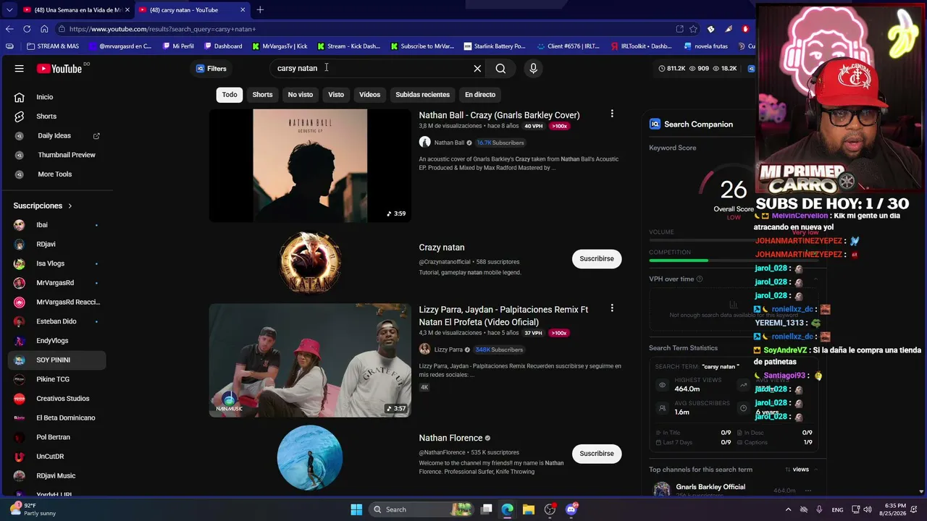The height and width of the screenshot is (521, 927).
Task: Open the vidIQ Filters button
Action: 211,69
